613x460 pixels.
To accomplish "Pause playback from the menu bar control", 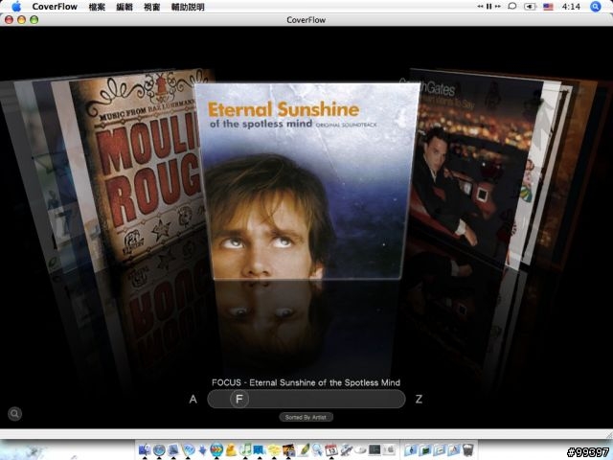I will point(488,7).
